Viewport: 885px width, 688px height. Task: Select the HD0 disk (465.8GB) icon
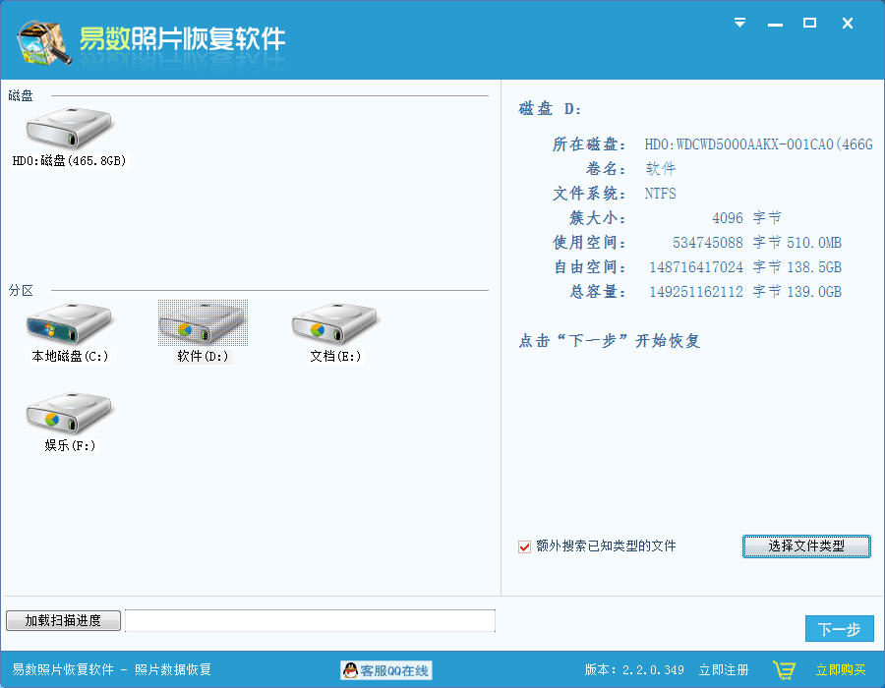point(69,129)
